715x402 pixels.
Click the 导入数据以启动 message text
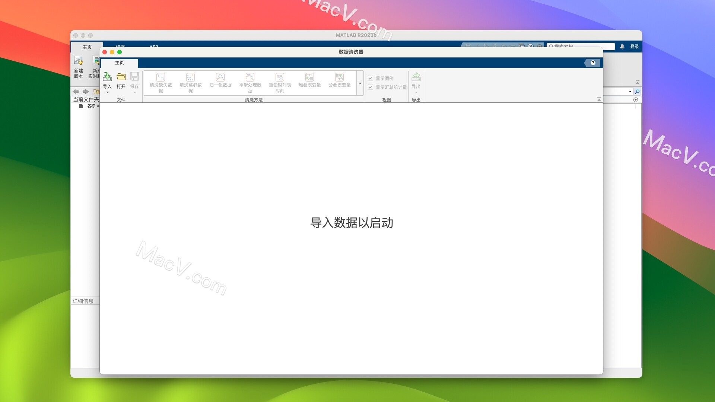(x=352, y=223)
